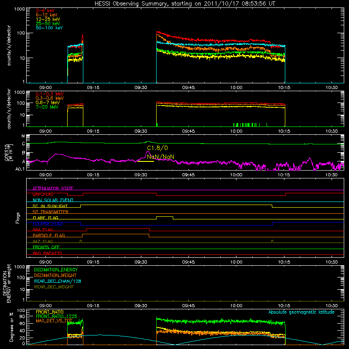Select the FRONT_RATIO_1225 legend label
Viewport: 349px width, 349px height.
click(x=57, y=316)
